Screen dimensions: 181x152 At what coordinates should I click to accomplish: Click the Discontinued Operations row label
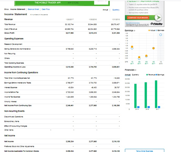coord(14,117)
